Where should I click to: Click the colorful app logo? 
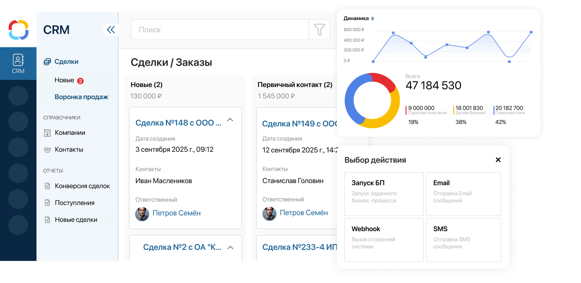19,30
